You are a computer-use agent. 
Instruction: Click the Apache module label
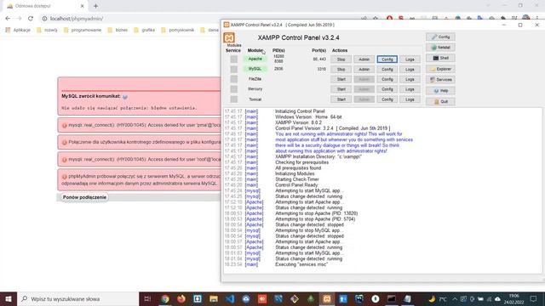click(x=255, y=59)
